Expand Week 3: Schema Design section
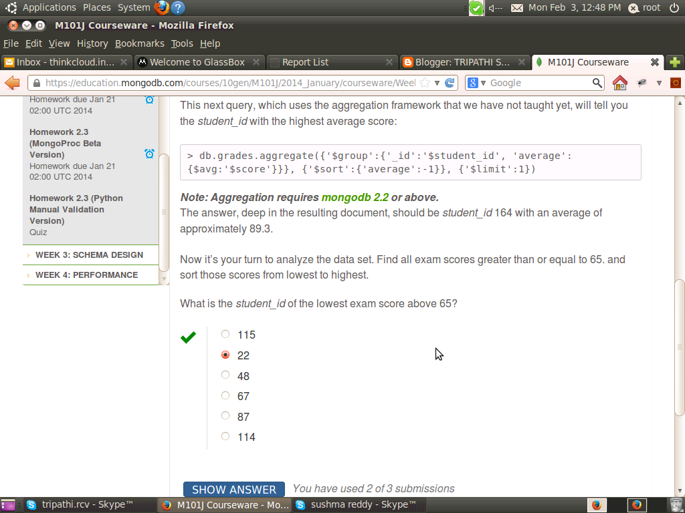The width and height of the screenshot is (685, 513). coord(89,254)
